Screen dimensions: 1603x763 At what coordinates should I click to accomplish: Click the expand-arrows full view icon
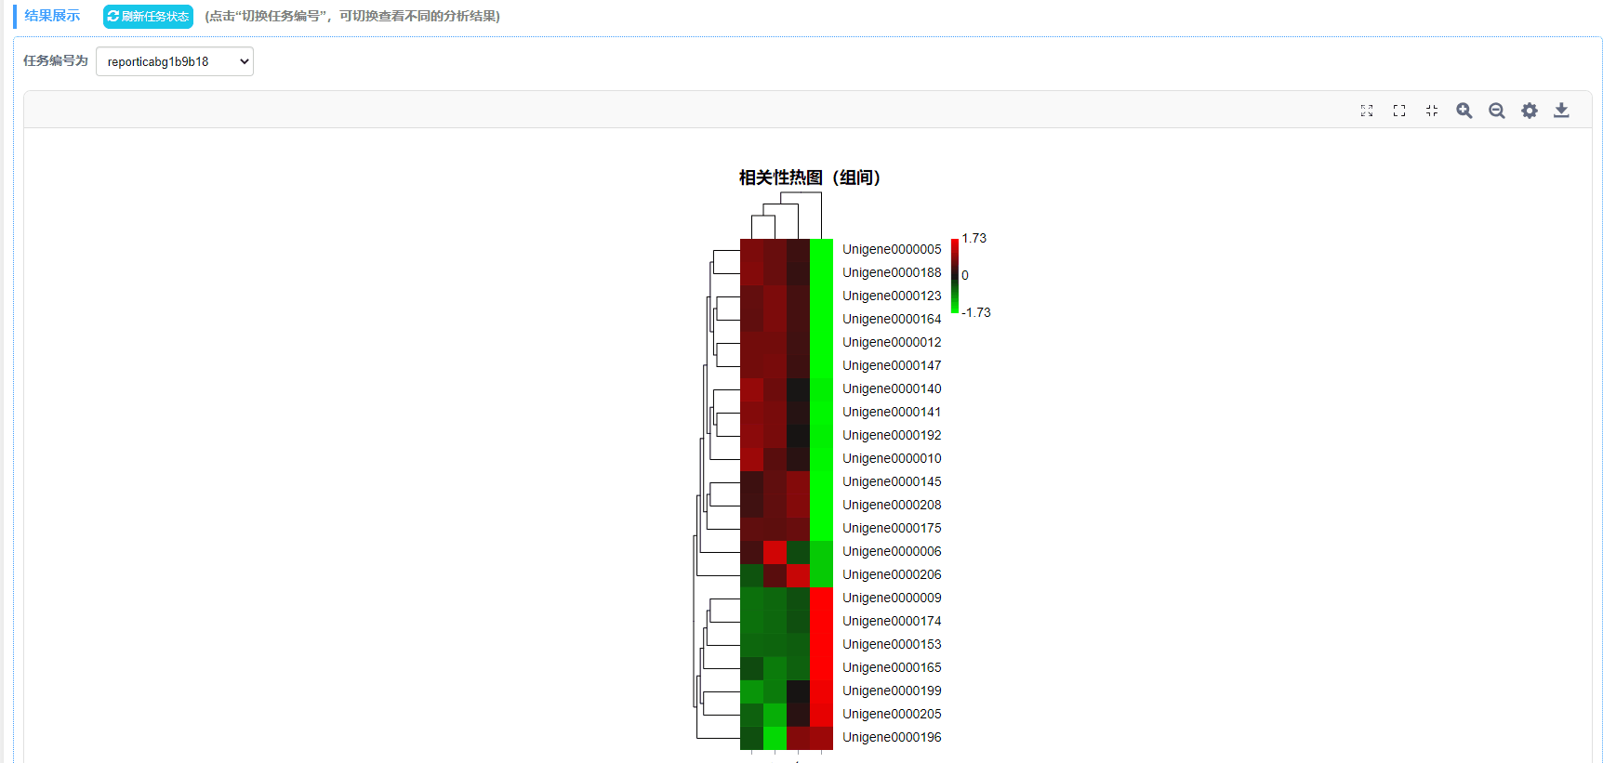tap(1367, 111)
